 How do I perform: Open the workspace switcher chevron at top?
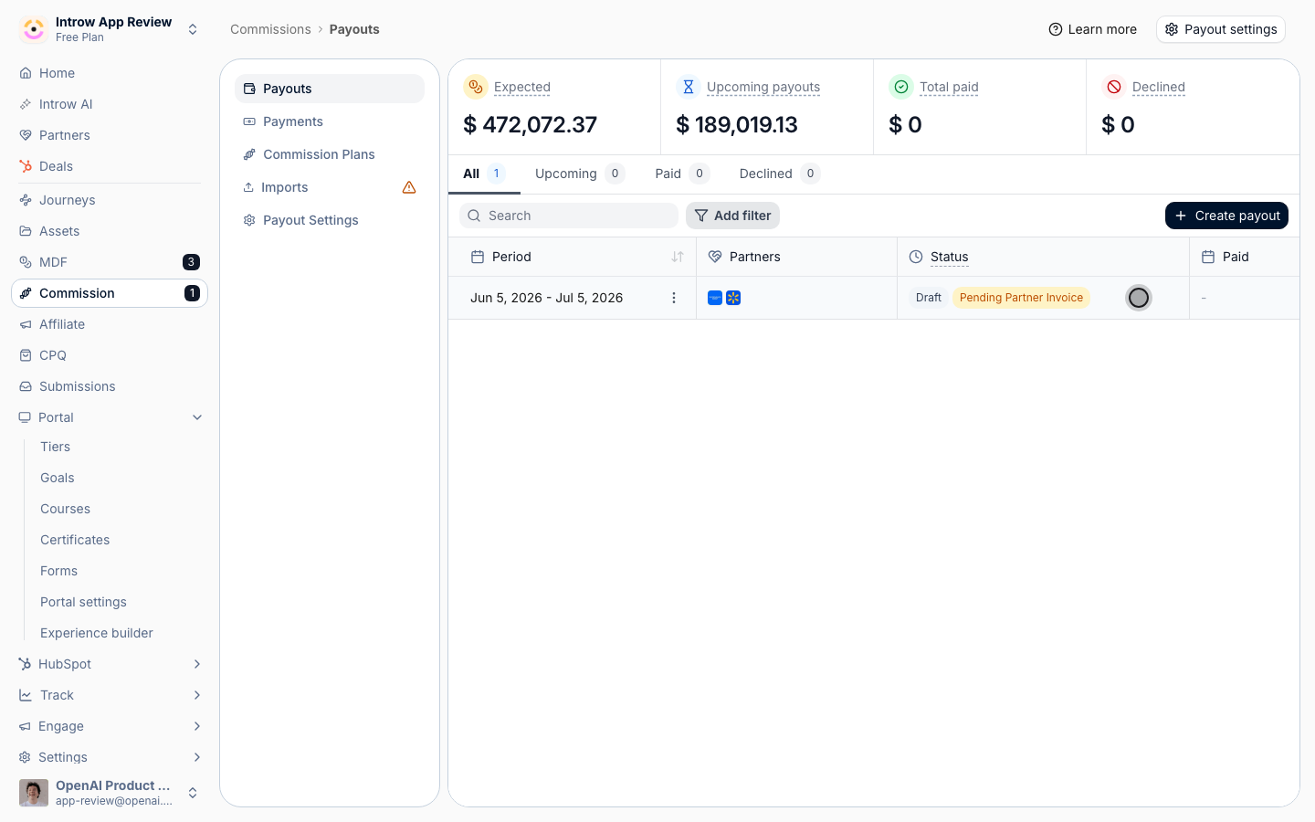[x=193, y=29]
